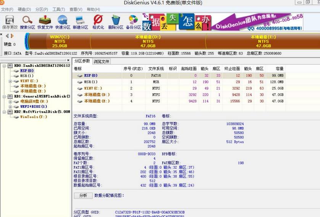
Task: Select the 本地磁盘 (D:) row in partition table
Action: tap(179, 94)
